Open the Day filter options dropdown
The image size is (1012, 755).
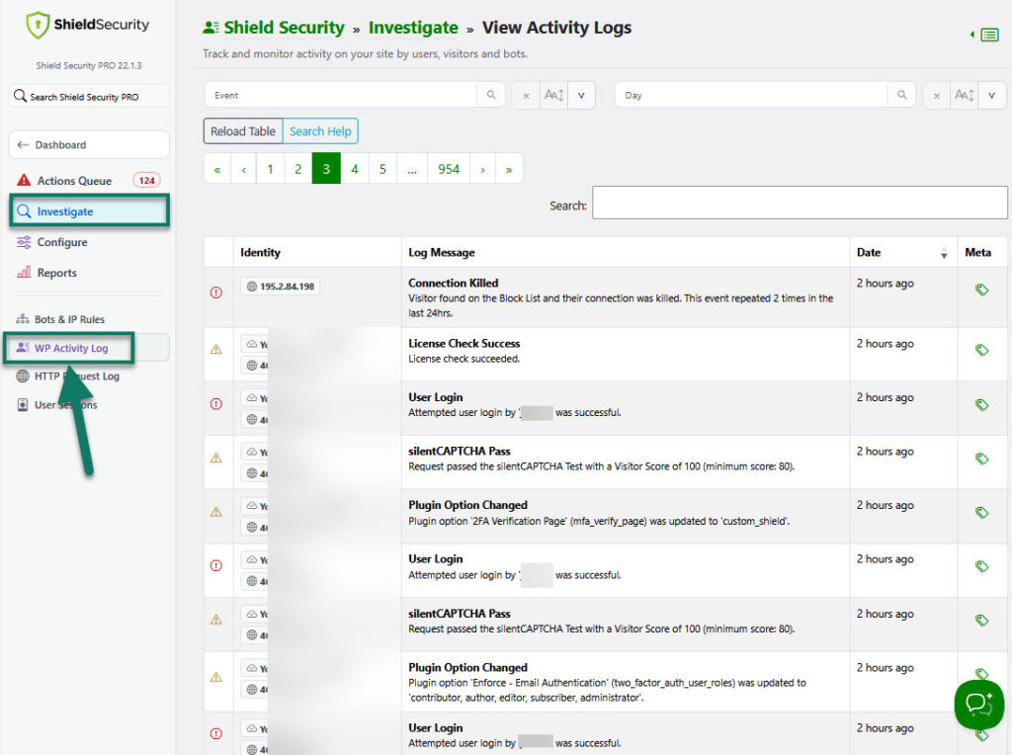tap(992, 96)
